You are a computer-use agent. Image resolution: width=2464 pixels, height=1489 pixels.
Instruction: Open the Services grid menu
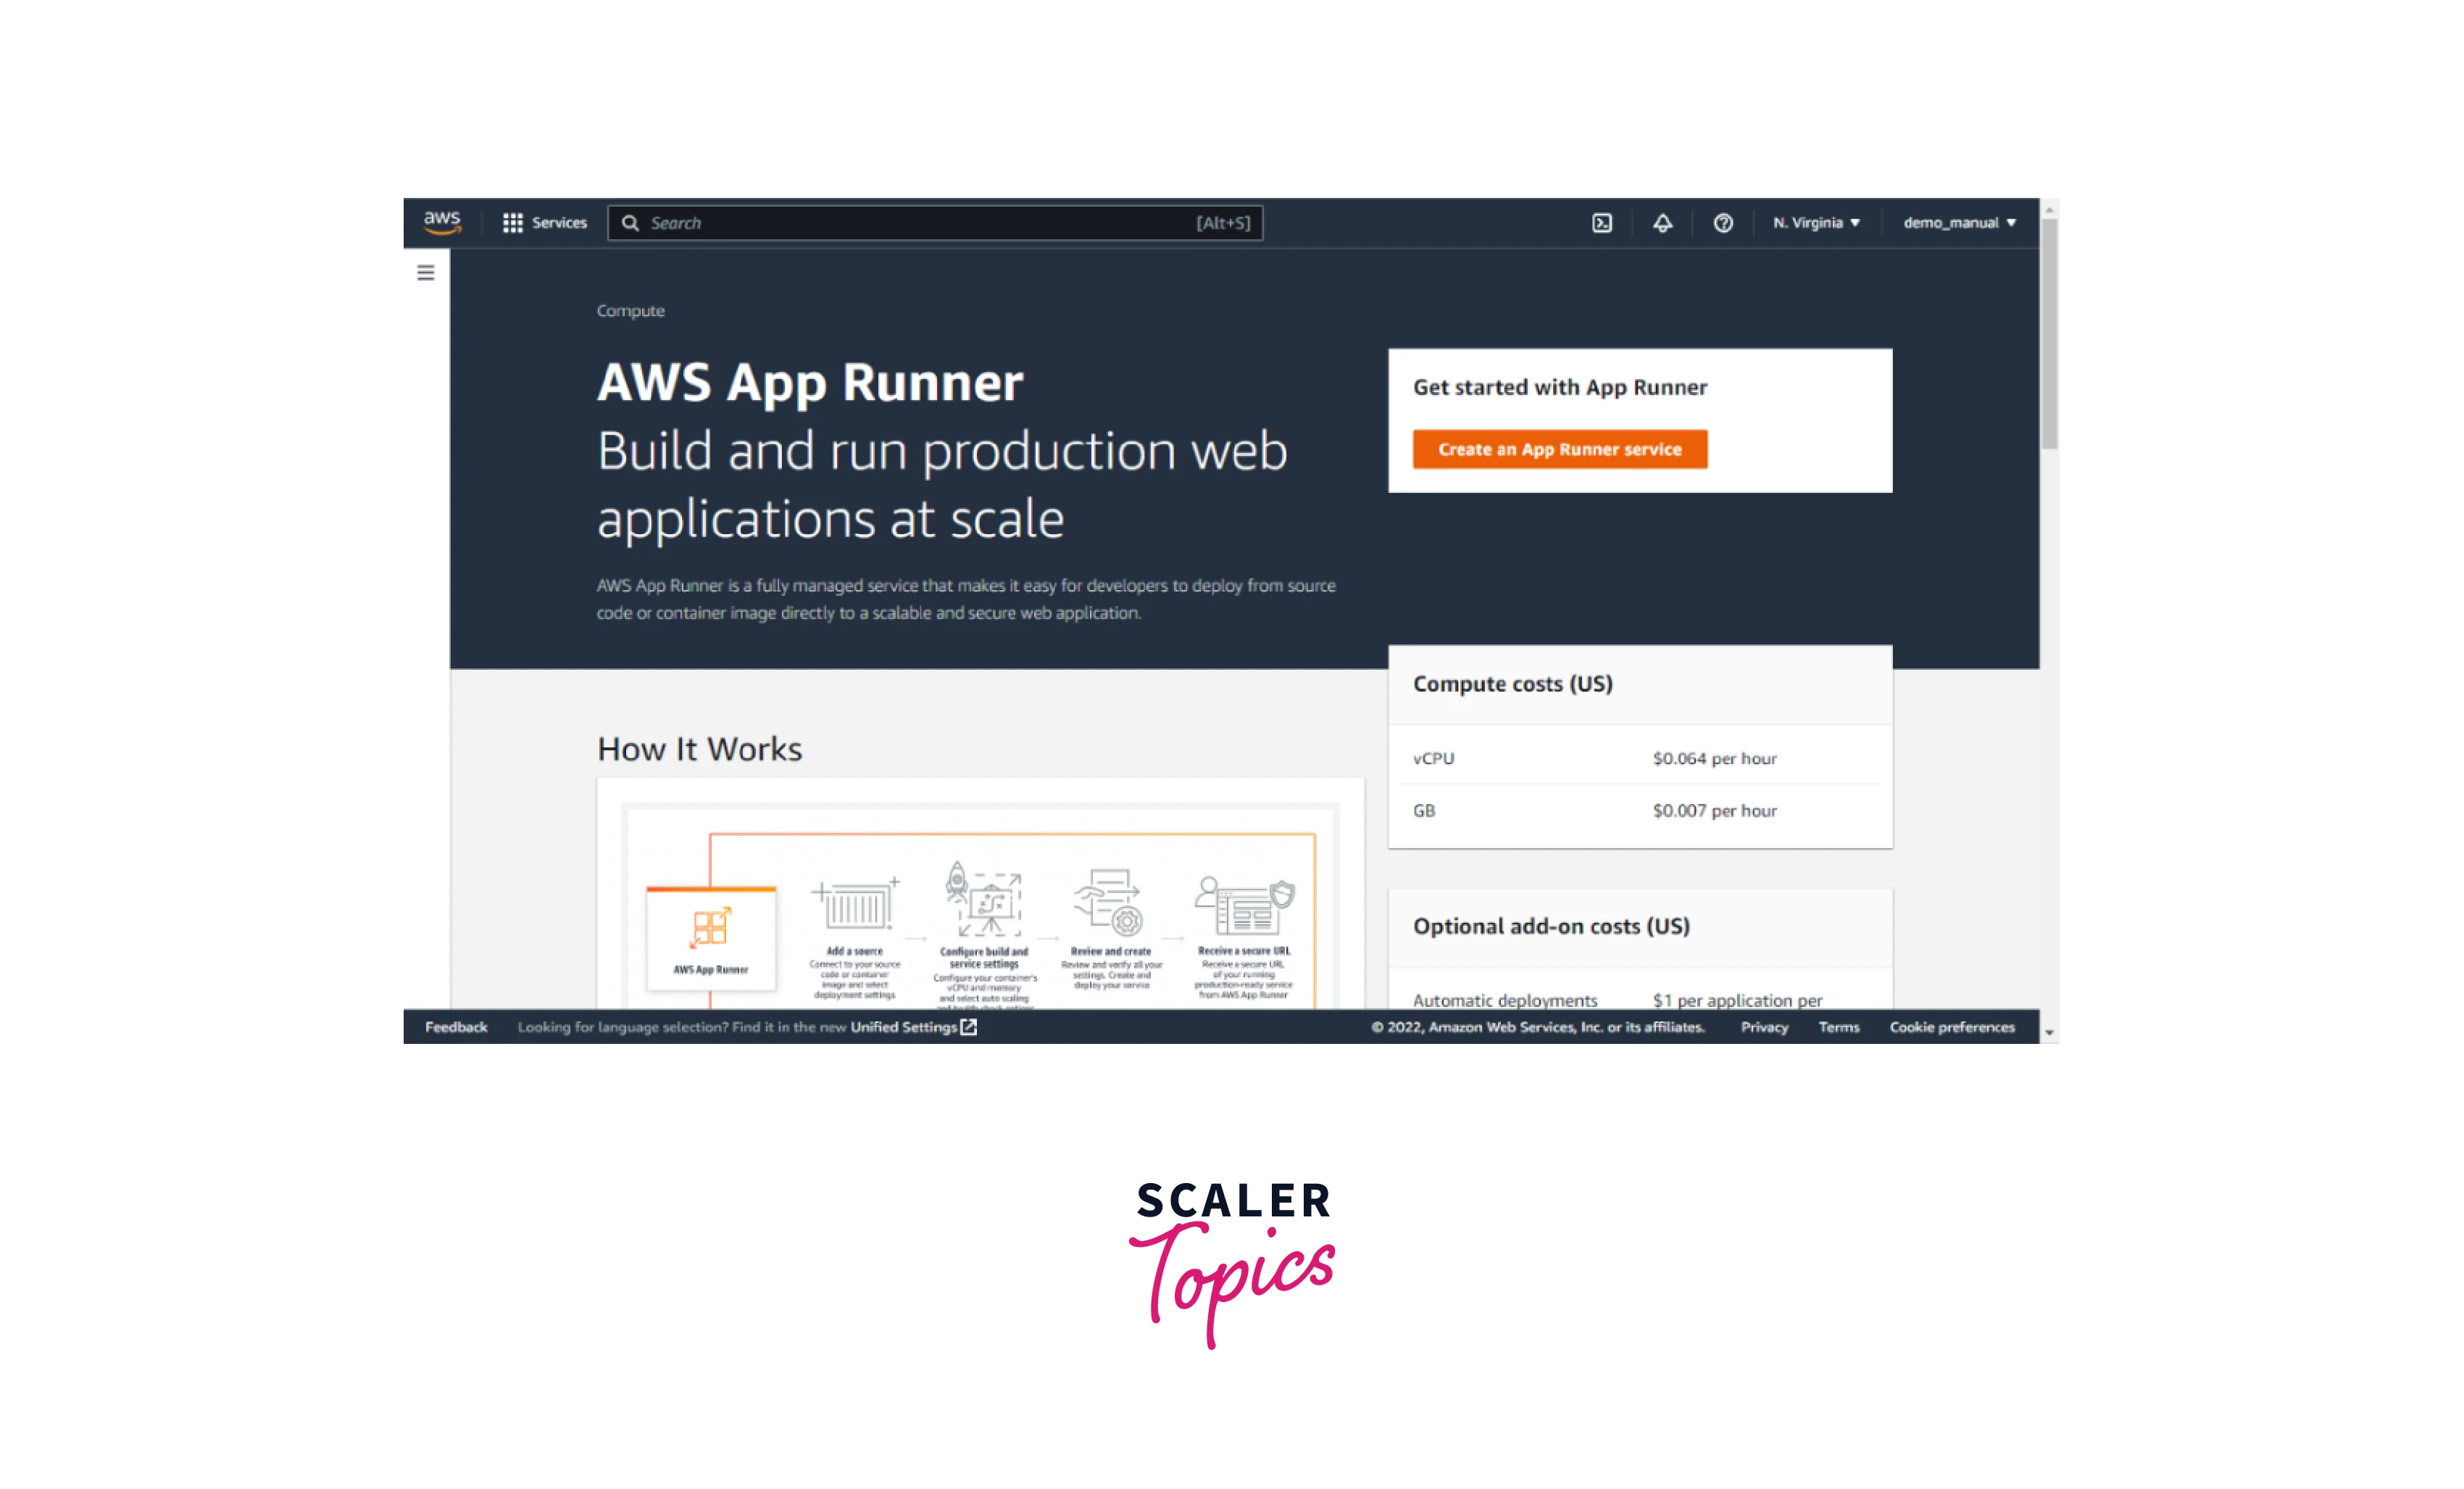point(513,223)
